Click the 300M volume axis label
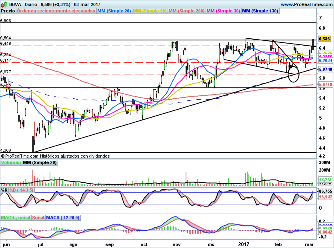The width and height of the screenshot is (334, 248). (x=325, y=162)
